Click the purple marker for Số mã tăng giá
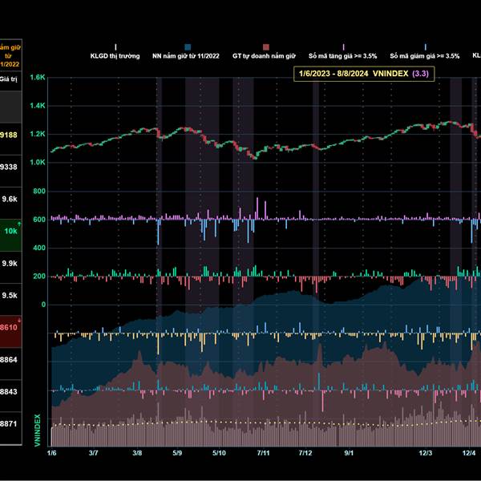The image size is (481, 481). pos(343,47)
